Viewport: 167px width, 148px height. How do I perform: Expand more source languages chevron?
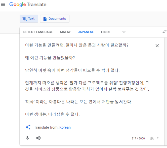[x=124, y=32]
